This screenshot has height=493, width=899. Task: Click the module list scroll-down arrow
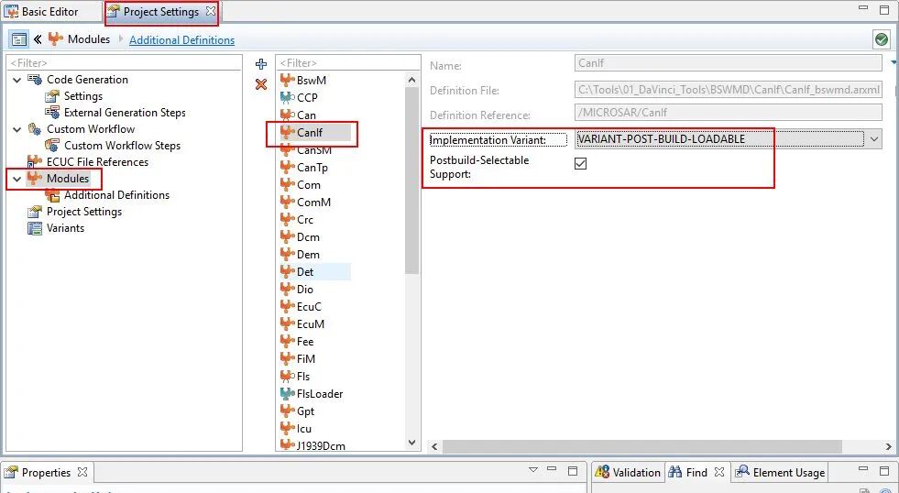[411, 443]
